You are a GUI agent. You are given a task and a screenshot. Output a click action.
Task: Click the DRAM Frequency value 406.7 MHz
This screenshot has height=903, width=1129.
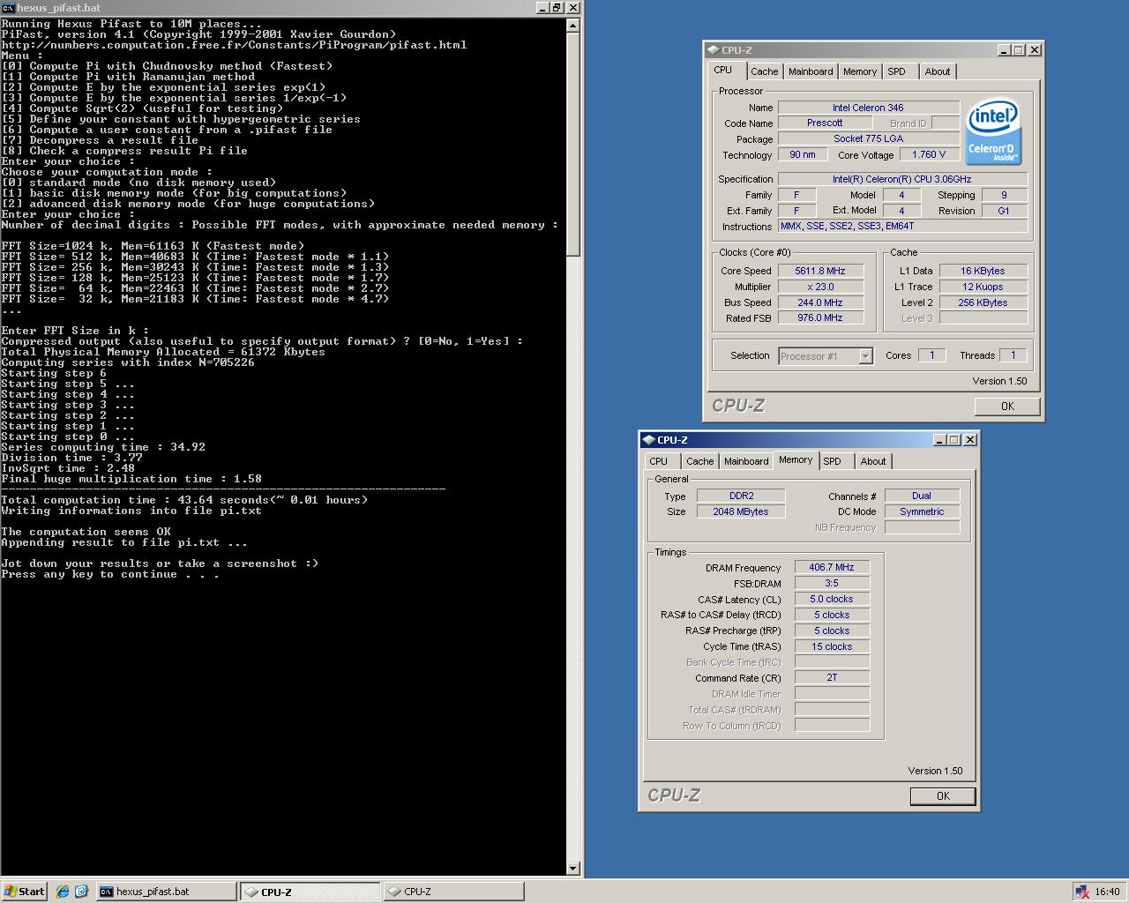832,568
